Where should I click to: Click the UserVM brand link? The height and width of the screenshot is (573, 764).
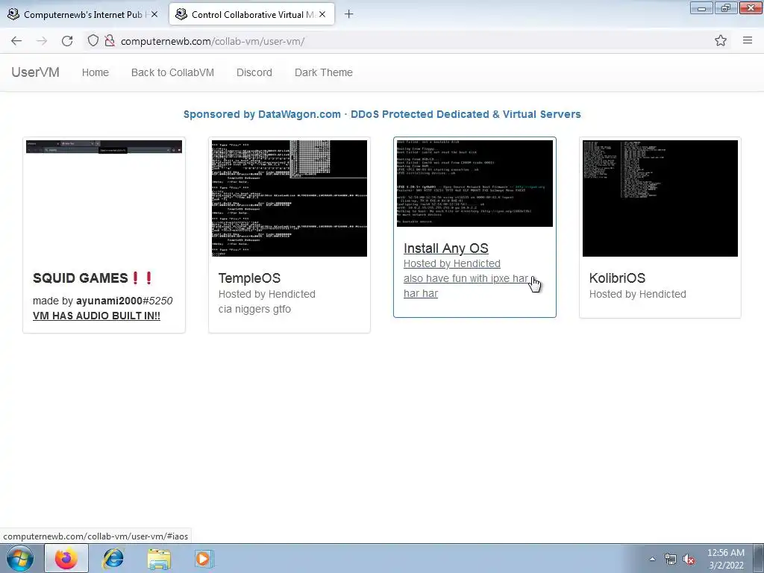[35, 72]
